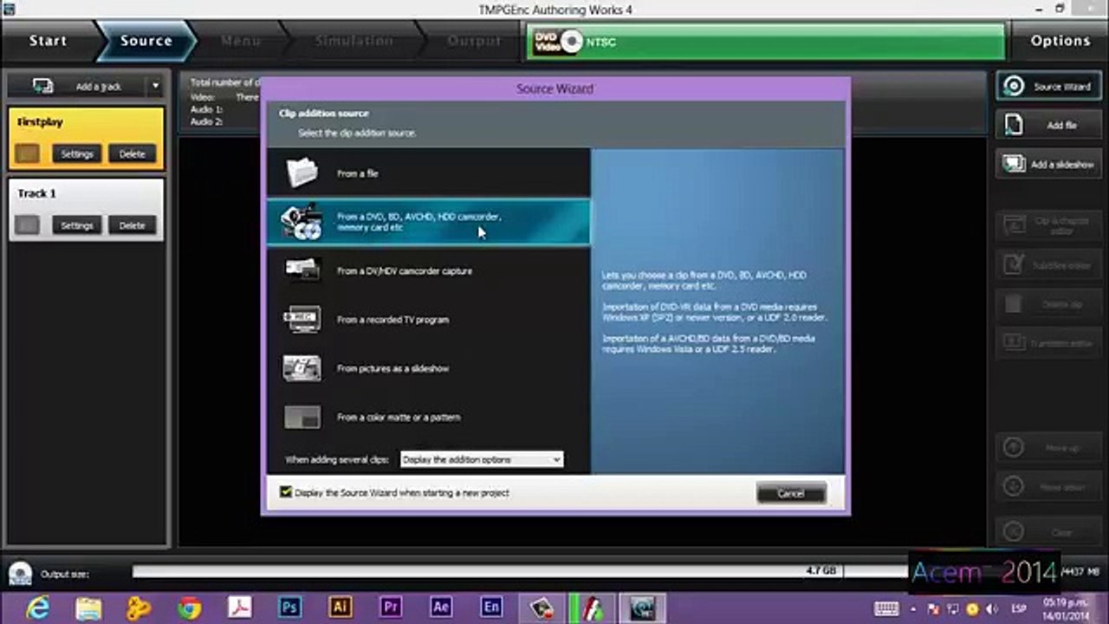Click the volume icon in system tray
The width and height of the screenshot is (1109, 624).
tap(991, 608)
